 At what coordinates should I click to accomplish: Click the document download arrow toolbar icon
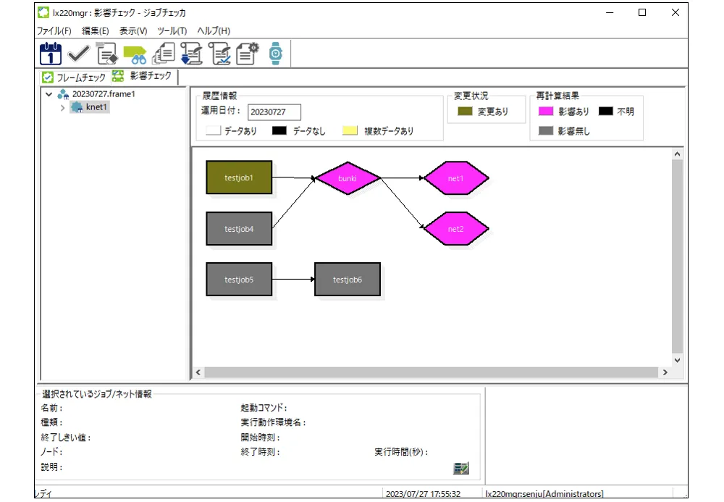point(191,53)
